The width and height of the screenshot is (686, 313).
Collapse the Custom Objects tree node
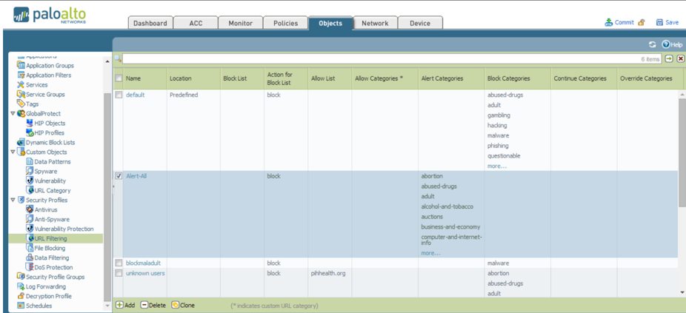13,152
